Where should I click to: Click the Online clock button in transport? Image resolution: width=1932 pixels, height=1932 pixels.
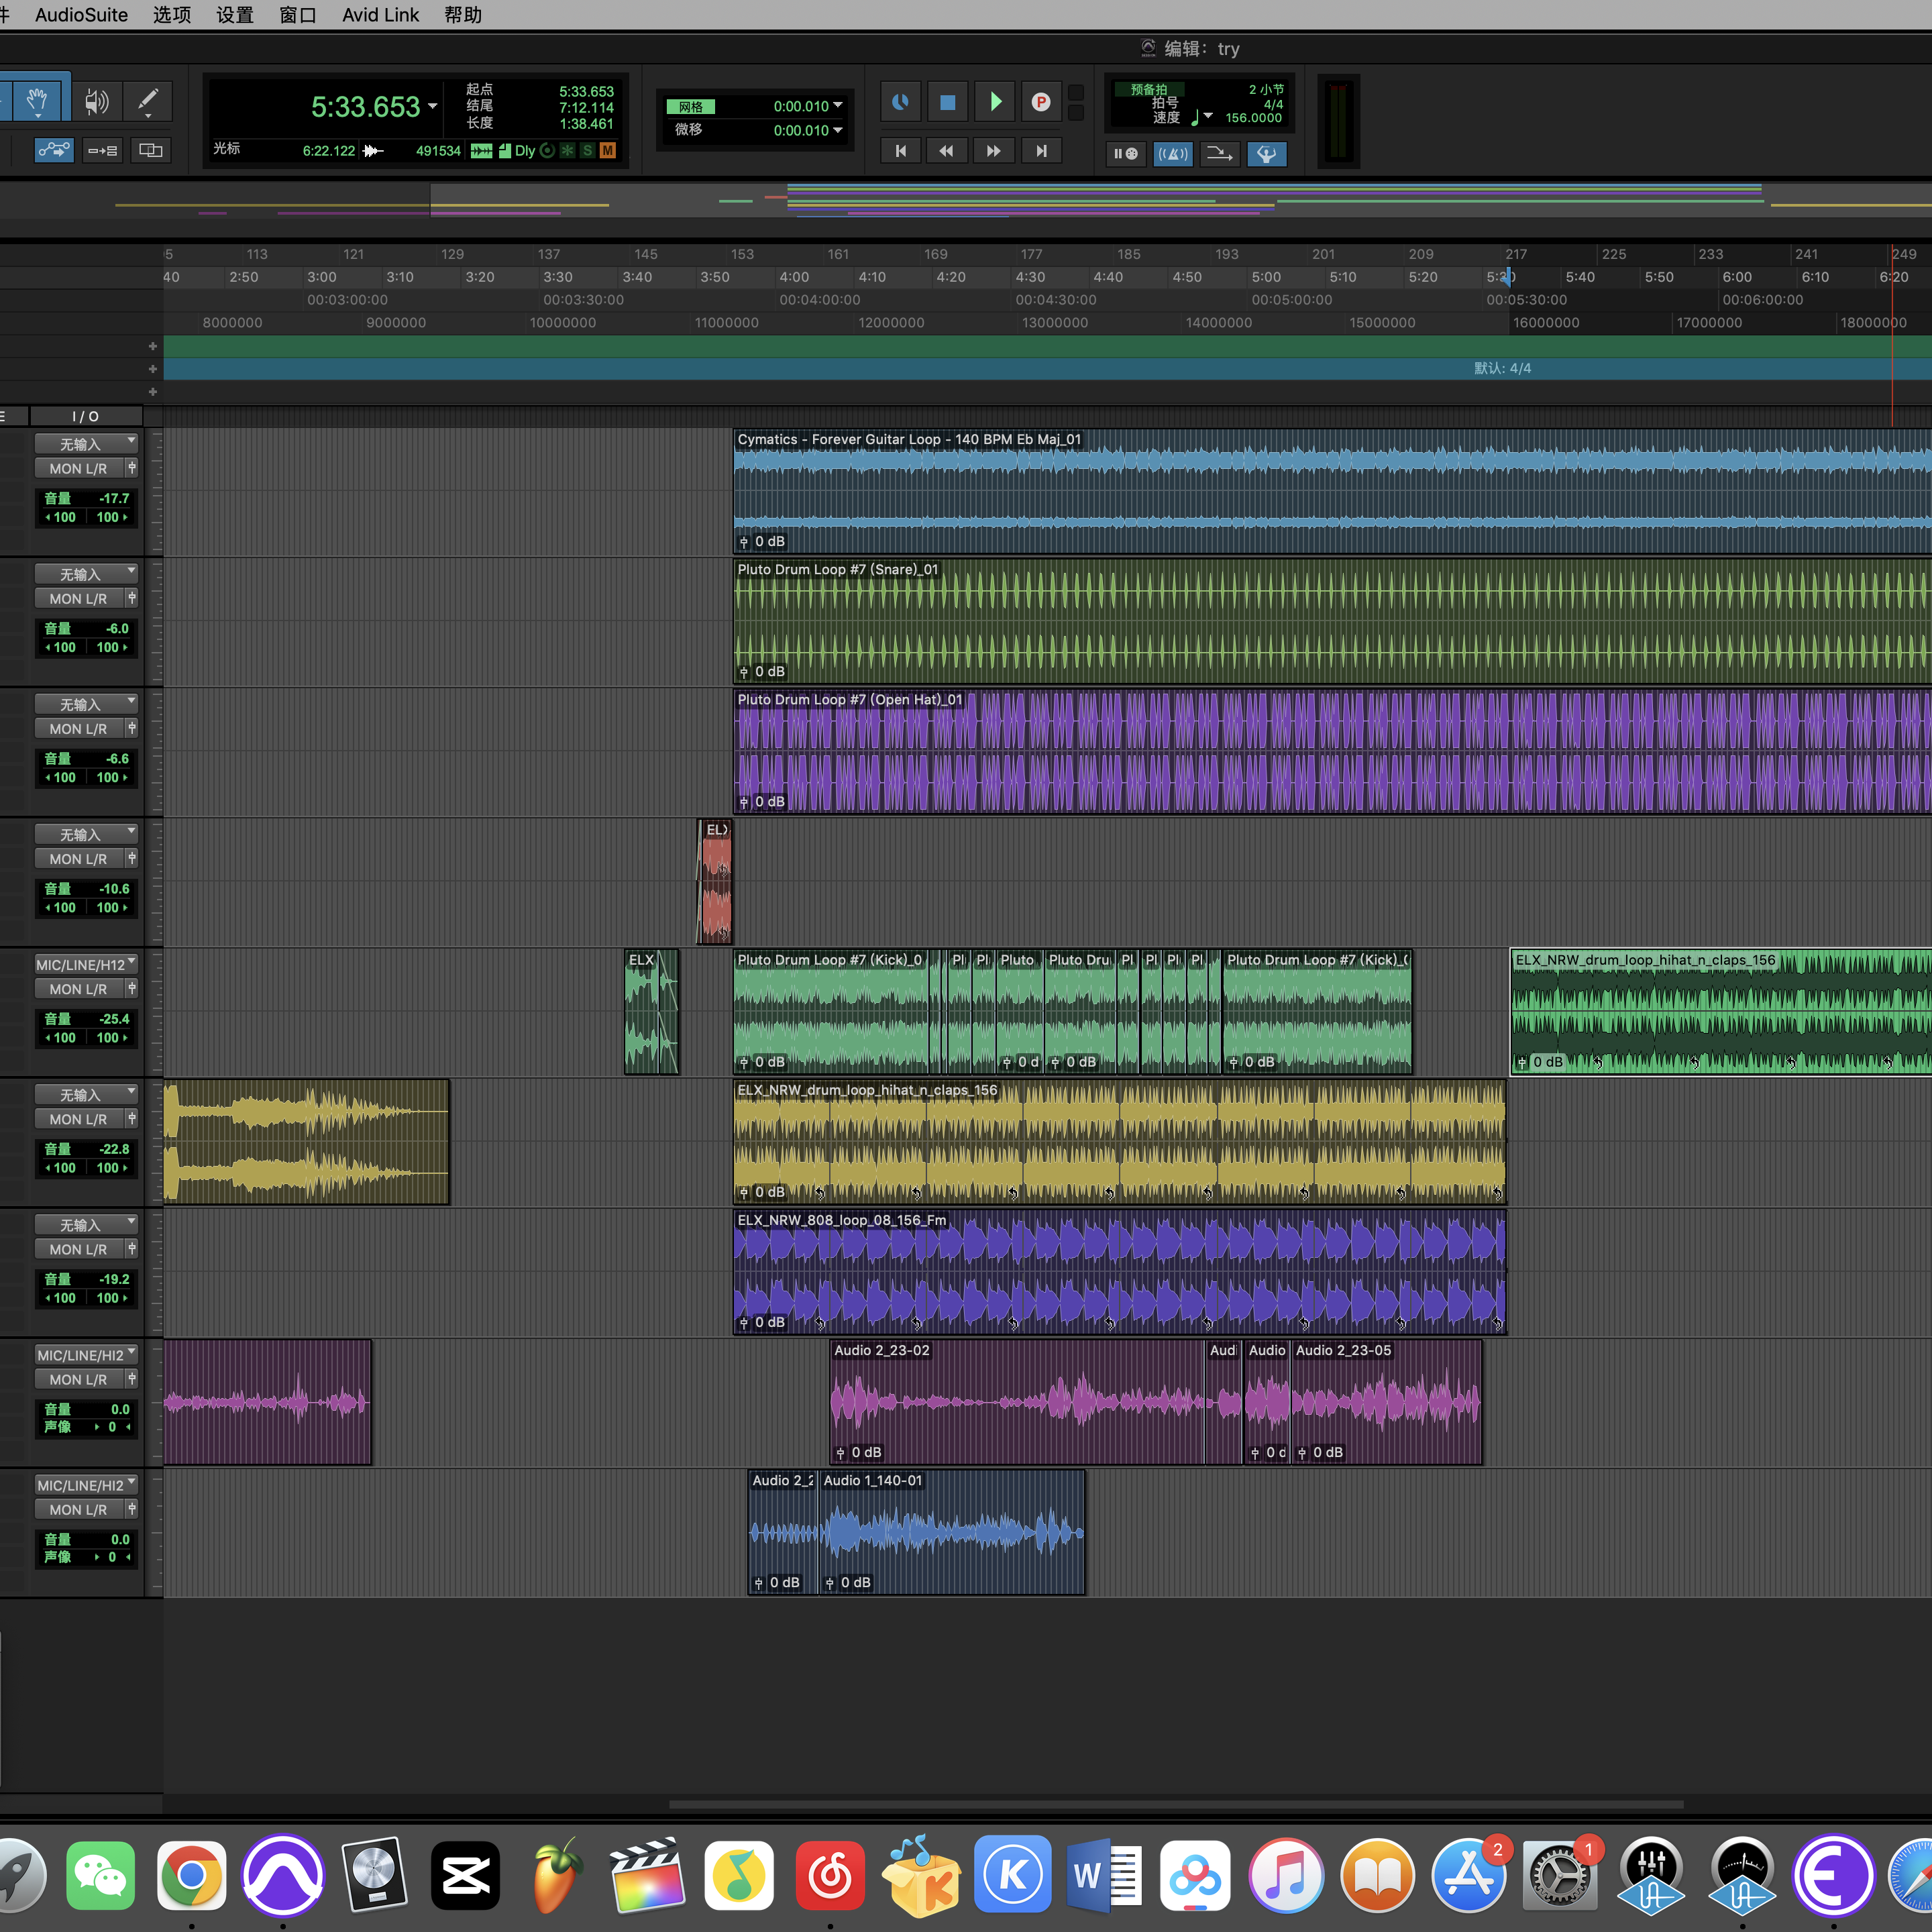pos(900,101)
